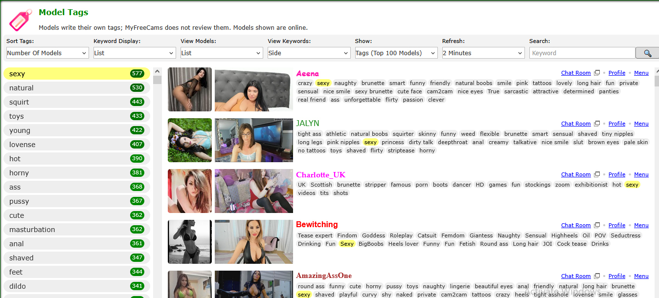Click Charlotte_UK's 'Scottish' keyword tag

pos(321,185)
